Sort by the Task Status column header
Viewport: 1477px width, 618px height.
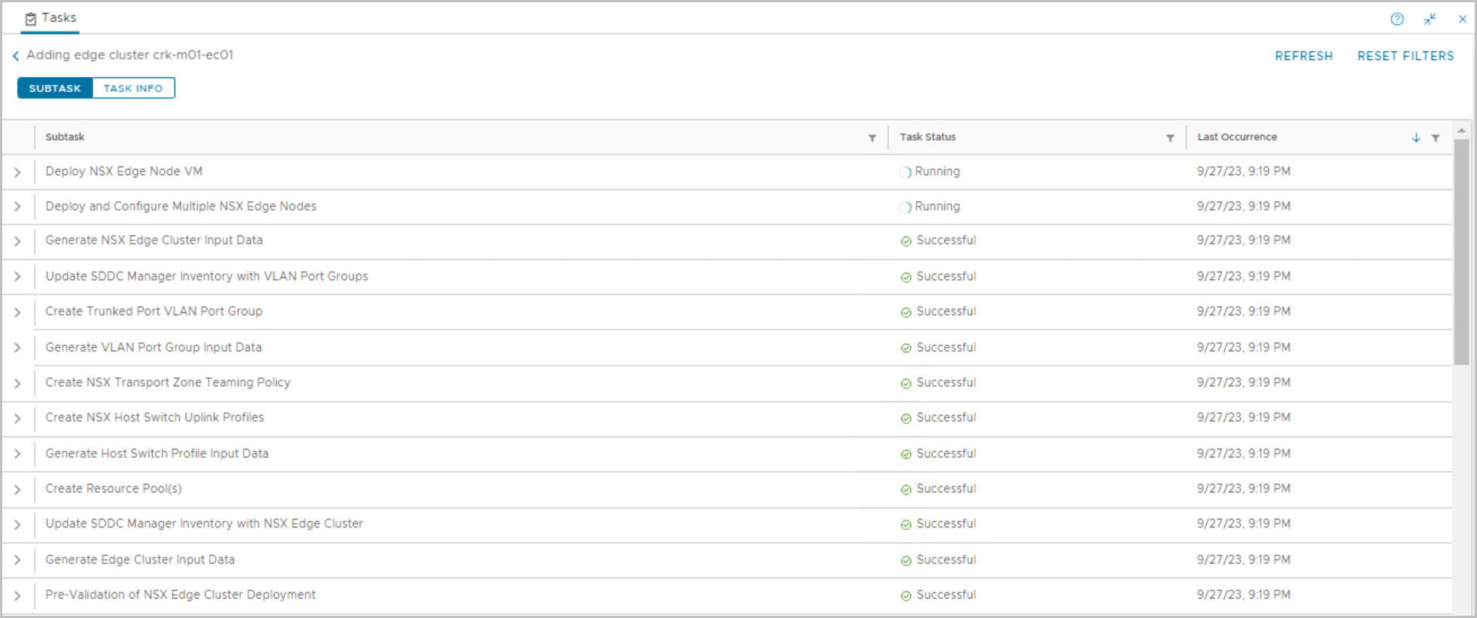928,137
